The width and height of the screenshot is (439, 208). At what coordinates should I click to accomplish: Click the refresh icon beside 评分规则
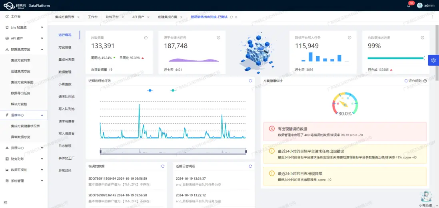406,81
